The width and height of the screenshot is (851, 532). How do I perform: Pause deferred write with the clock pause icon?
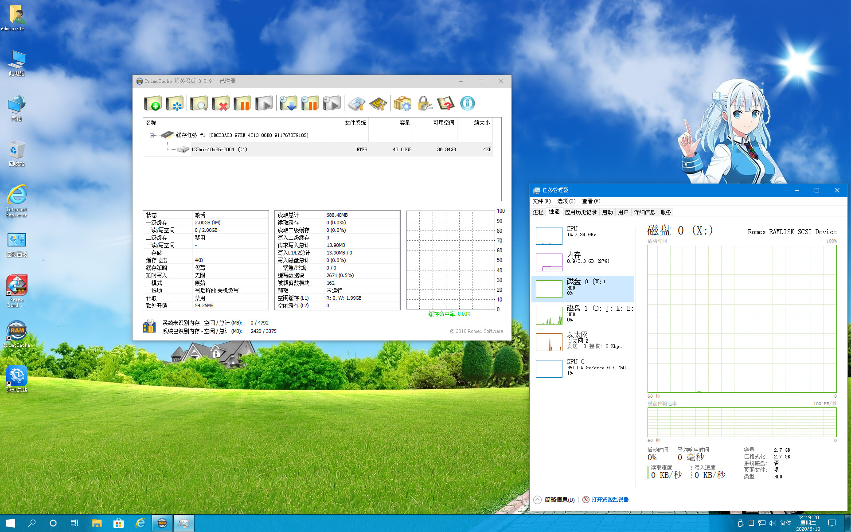(310, 103)
